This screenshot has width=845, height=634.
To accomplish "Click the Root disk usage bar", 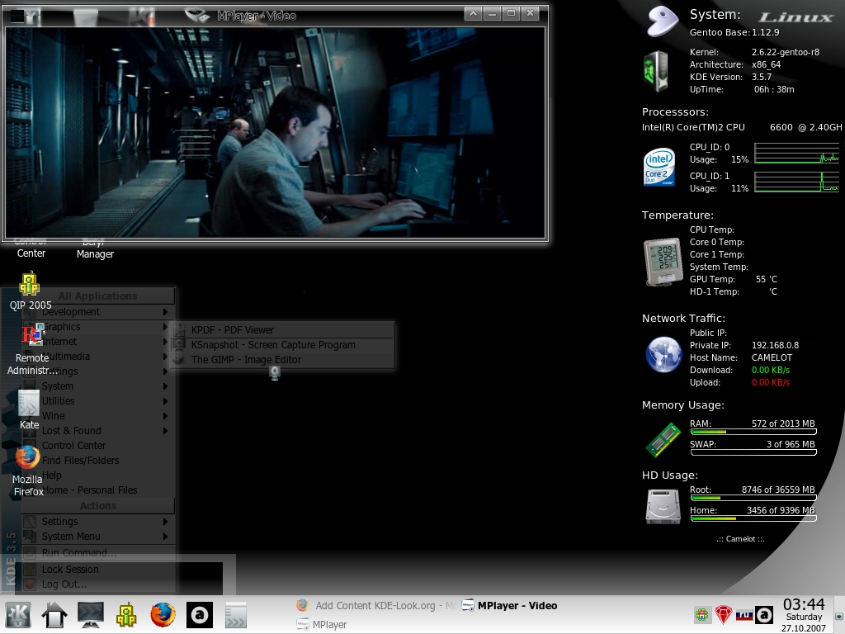I will pos(753,498).
